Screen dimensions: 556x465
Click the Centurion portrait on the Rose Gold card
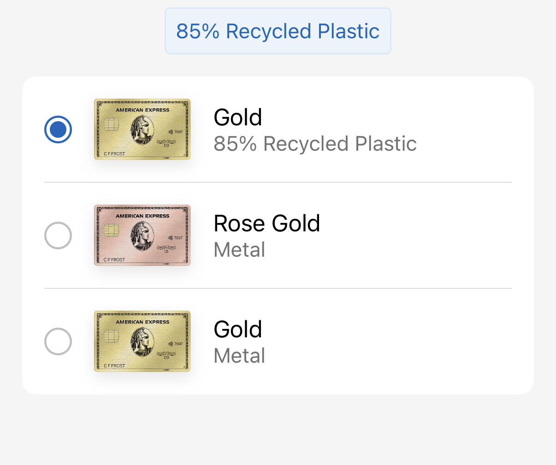142,236
